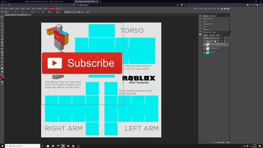Open Photopea's Reddit page icon
Screen dimensions: 263x148
pyautogui.click(x=222, y=9)
